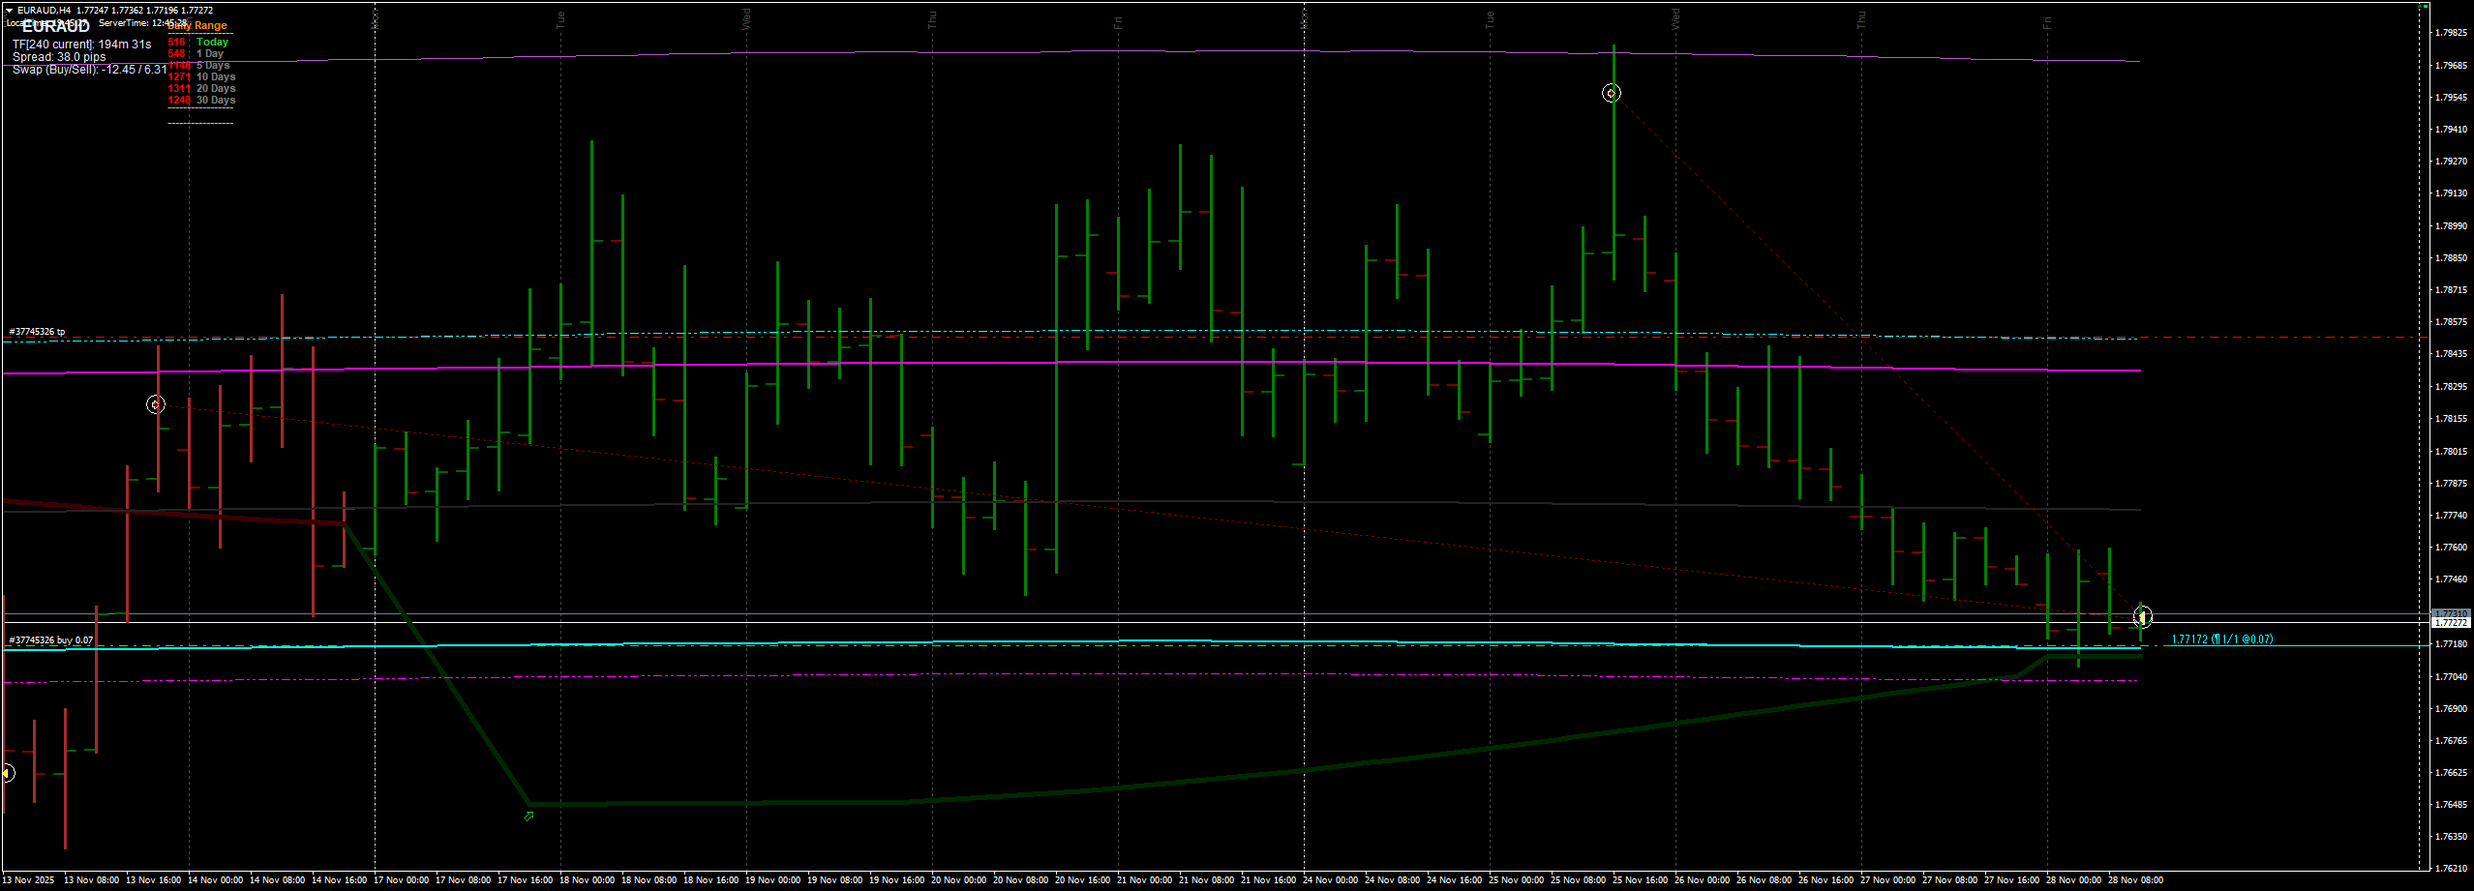Open the EURAUD,H4 one-click trading arrow
Viewport: 2474px width, 891px height.
9,11
